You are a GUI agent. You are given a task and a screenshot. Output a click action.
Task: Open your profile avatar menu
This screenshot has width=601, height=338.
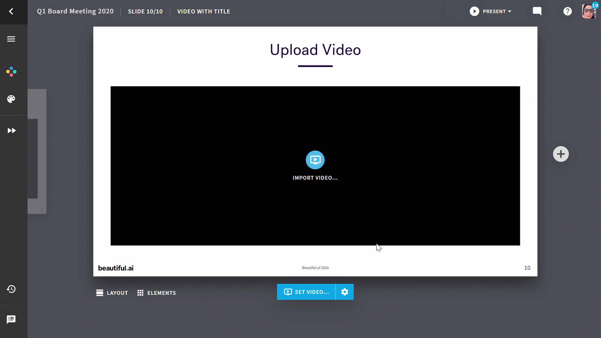589,12
